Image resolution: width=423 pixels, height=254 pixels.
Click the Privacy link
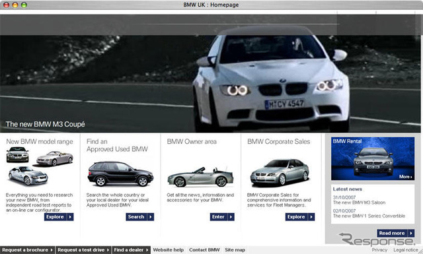tap(379, 250)
